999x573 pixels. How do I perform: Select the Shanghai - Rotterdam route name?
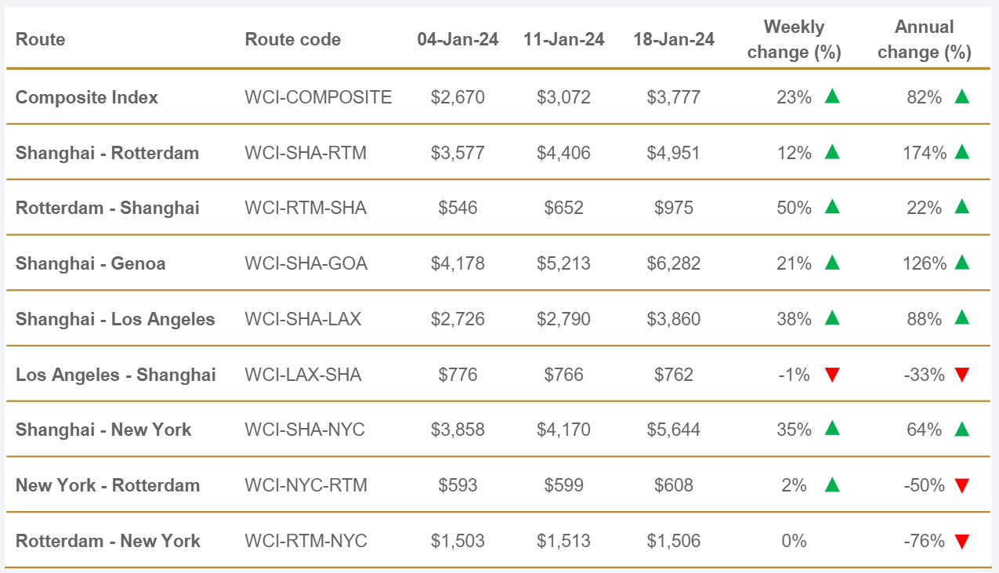[x=107, y=152]
